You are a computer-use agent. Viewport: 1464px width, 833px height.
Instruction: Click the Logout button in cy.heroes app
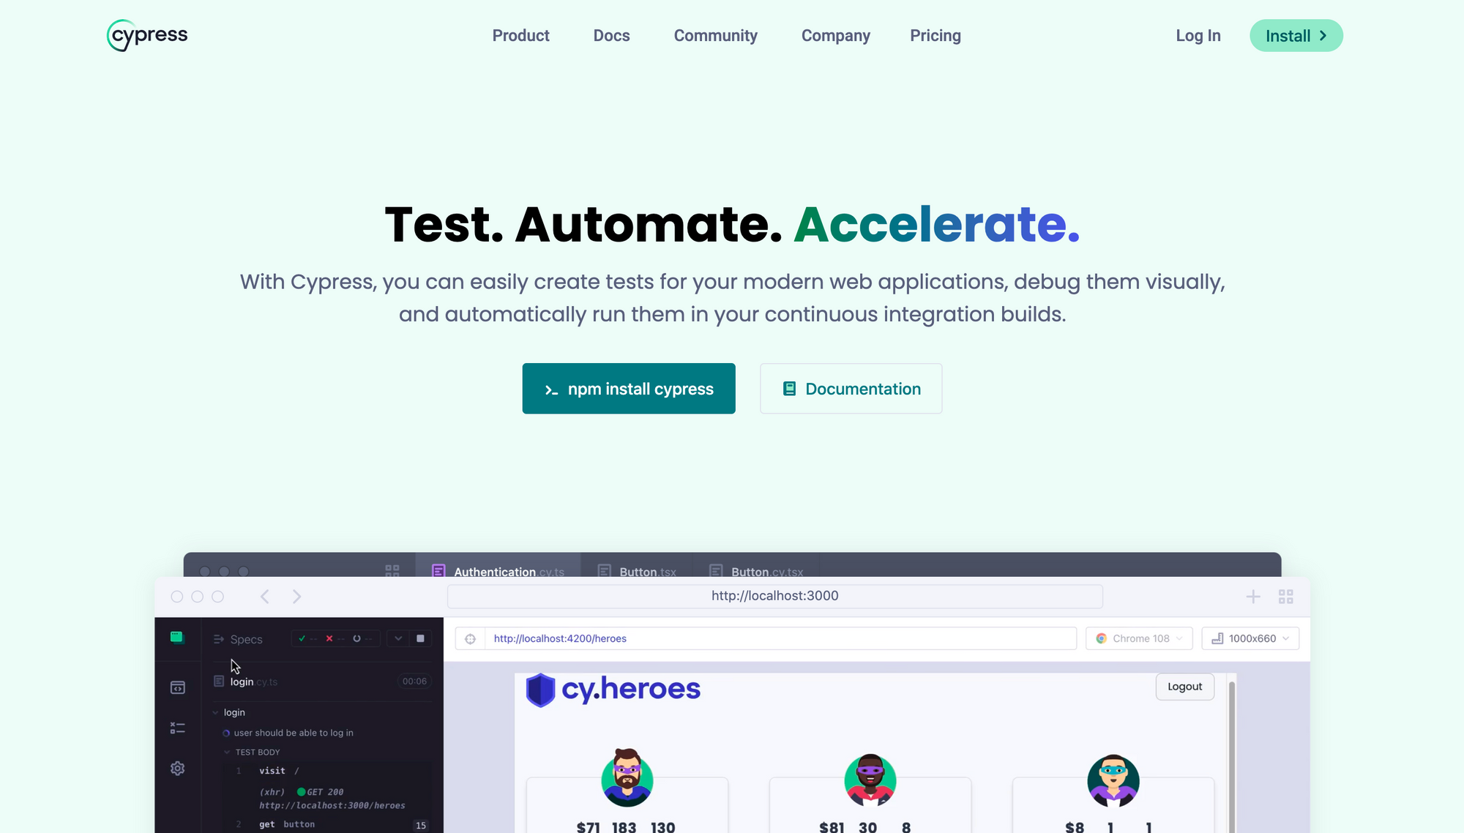pos(1184,686)
